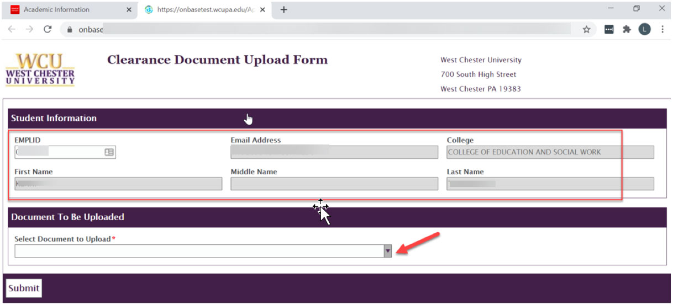This screenshot has height=305, width=673.
Task: Open the Extensions puzzle piece menu
Action: pos(627,30)
